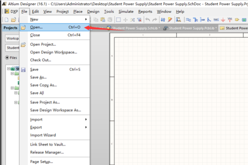Click the GND power port icon
This screenshot has height=165, width=248.
[223, 19]
